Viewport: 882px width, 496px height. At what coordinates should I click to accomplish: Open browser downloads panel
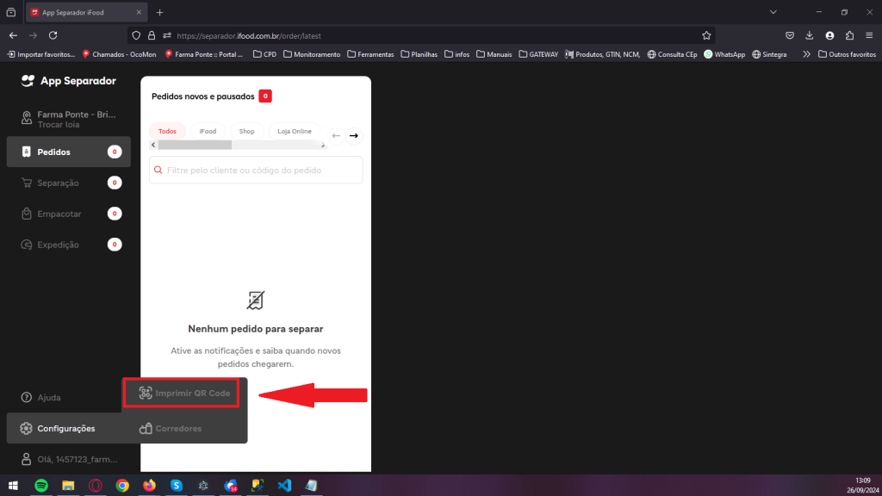pos(810,35)
